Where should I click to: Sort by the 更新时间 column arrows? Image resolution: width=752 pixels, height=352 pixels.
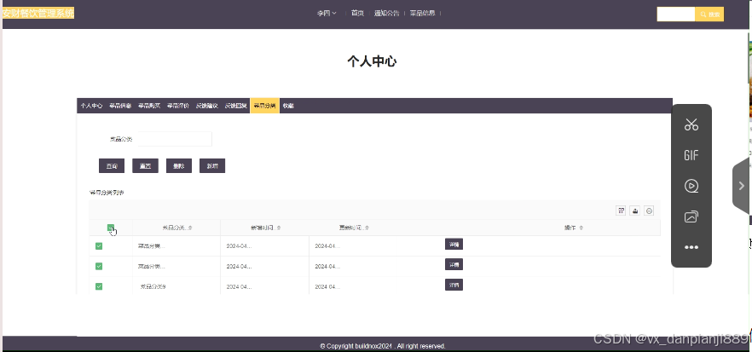(x=367, y=228)
